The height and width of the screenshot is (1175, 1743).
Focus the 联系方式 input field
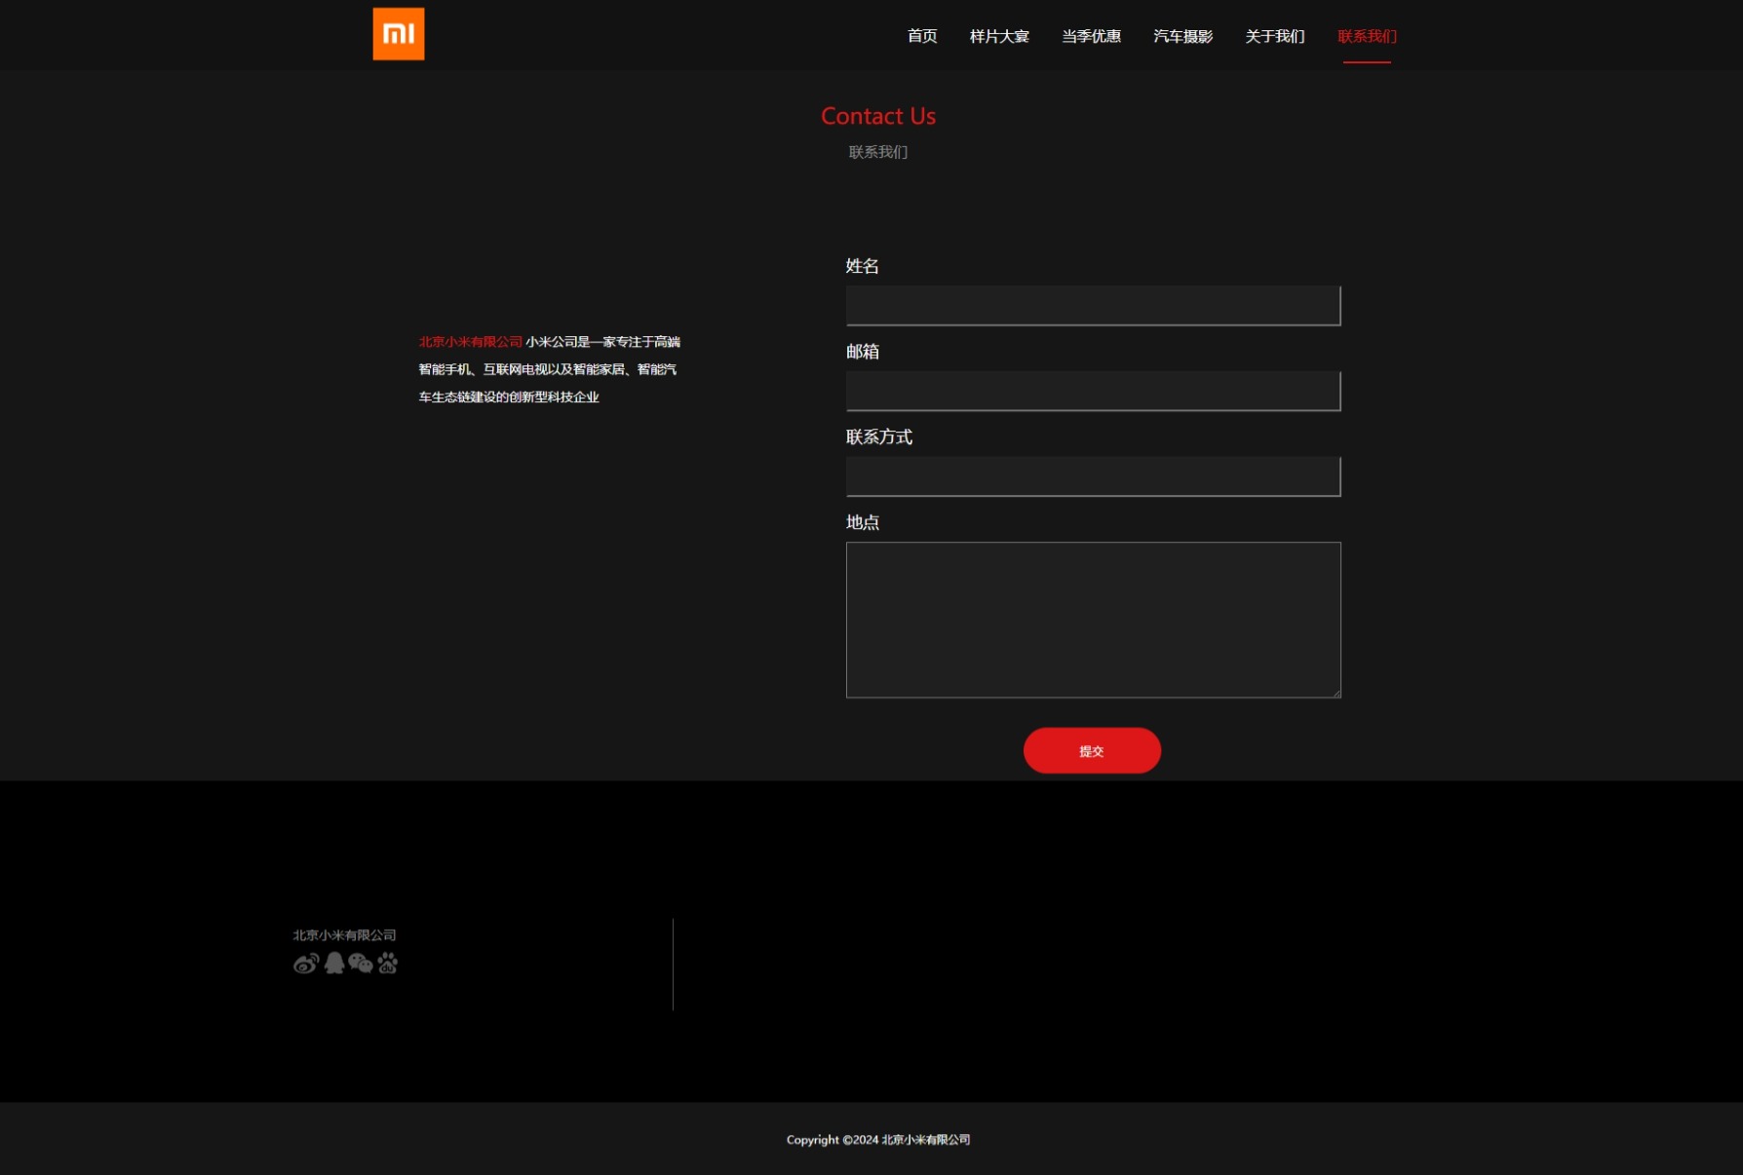[1094, 477]
